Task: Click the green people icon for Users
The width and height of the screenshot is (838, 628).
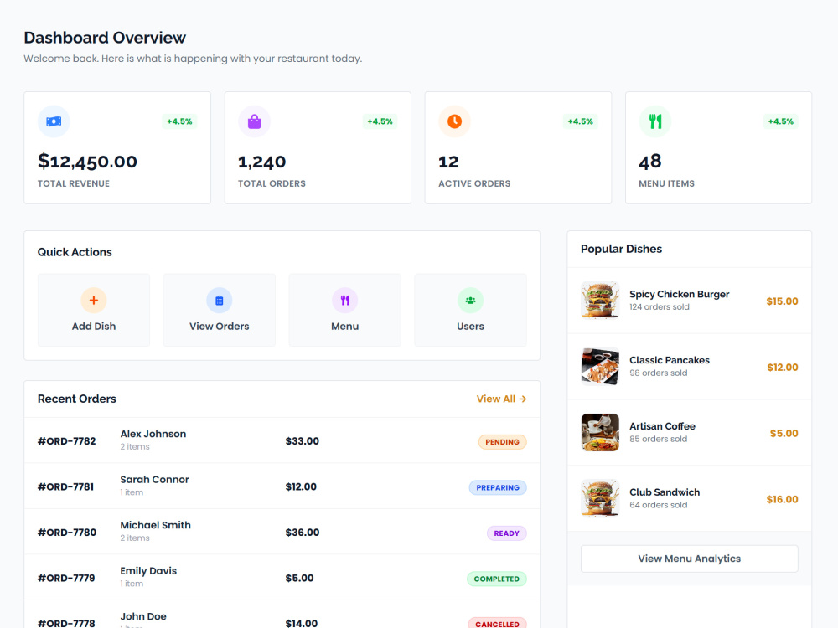Action: pos(470,300)
